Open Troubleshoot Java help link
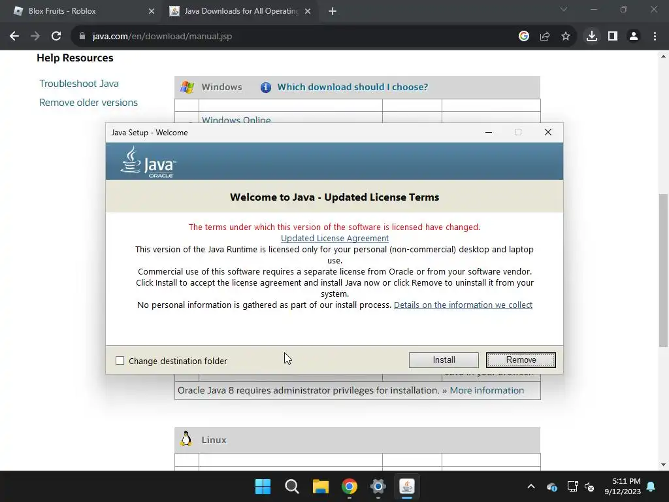This screenshot has width=669, height=502. (x=79, y=84)
